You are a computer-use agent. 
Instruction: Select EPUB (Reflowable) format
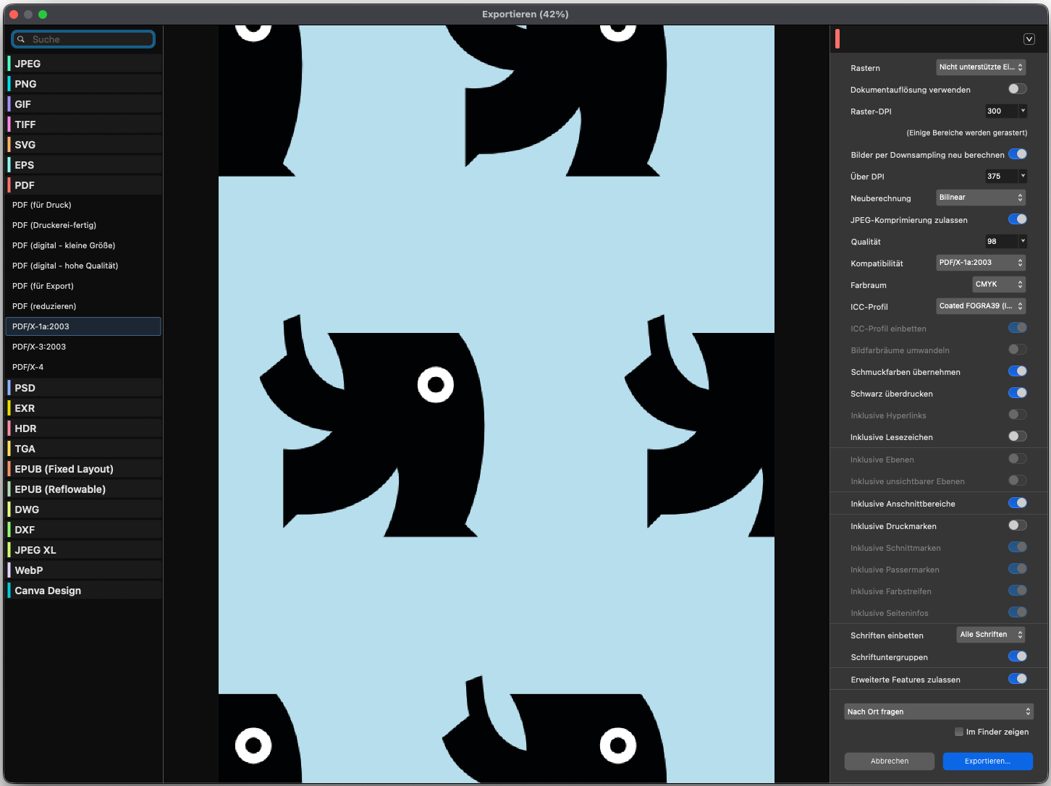(x=84, y=489)
